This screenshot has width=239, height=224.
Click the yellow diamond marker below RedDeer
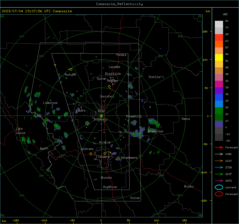[x=109, y=87]
